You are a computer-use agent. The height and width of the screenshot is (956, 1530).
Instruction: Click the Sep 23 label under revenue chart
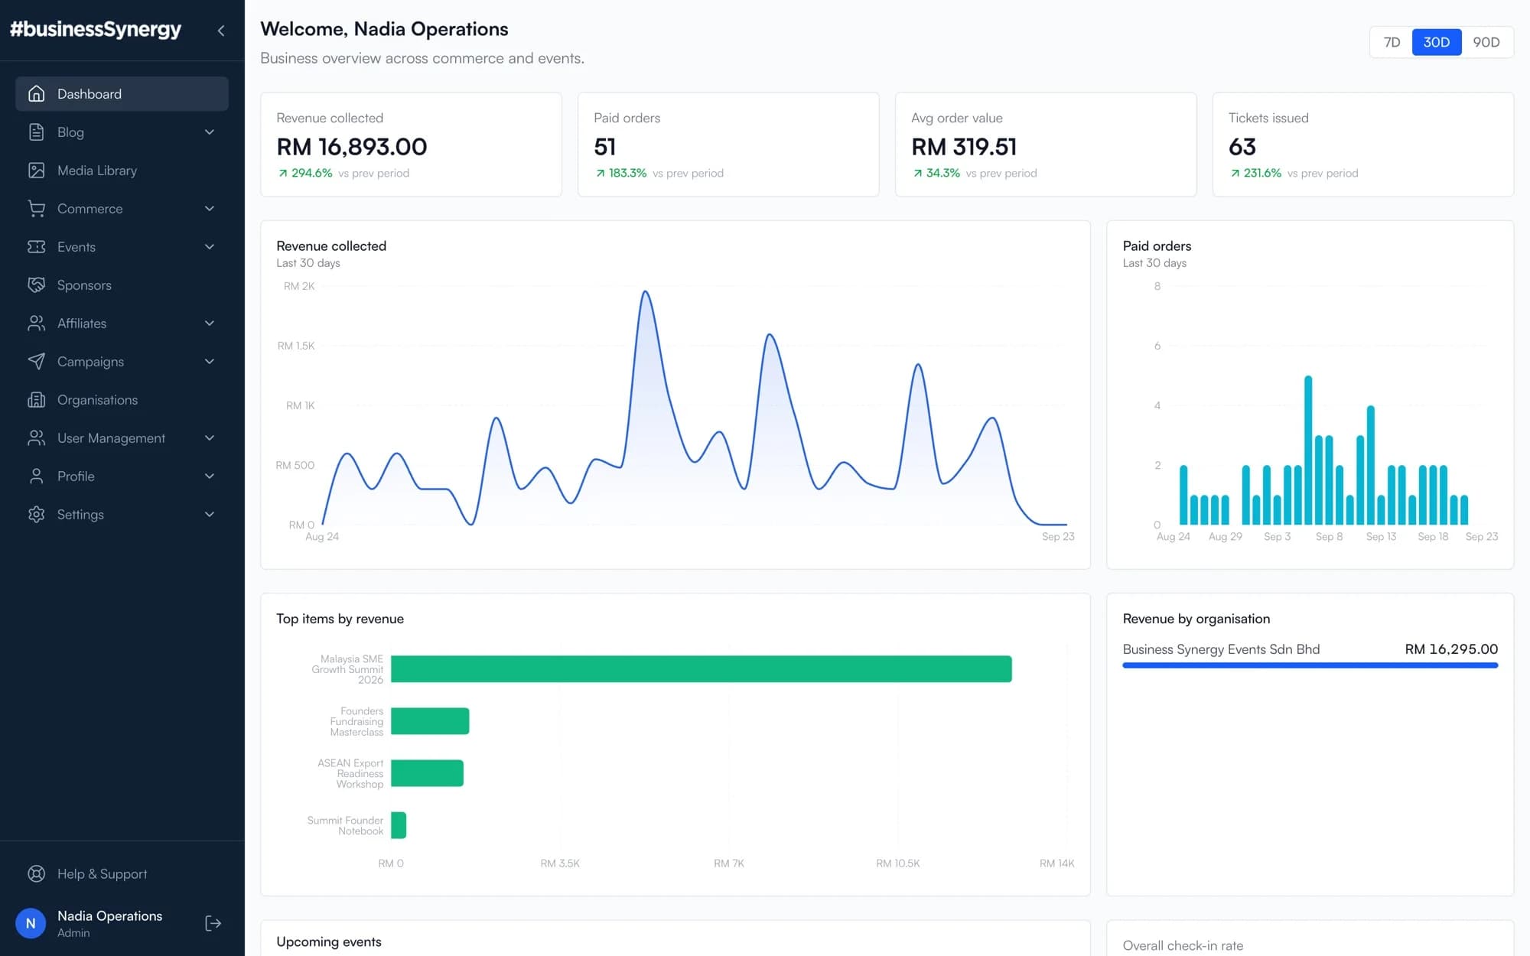[x=1058, y=537]
